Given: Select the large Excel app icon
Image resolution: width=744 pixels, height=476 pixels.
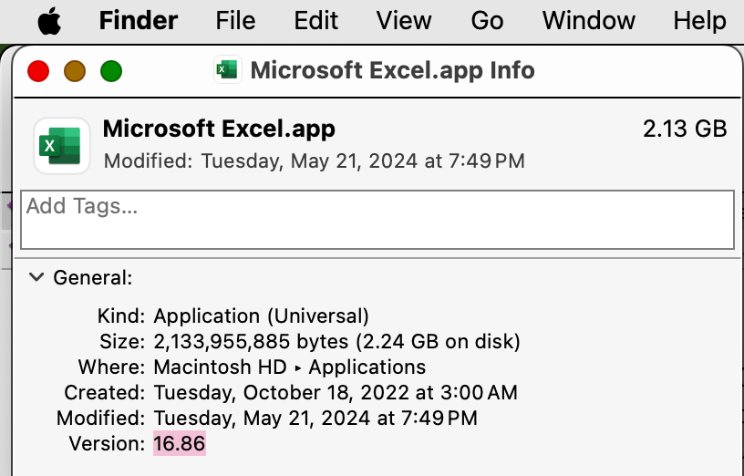Looking at the screenshot, I should click(62, 145).
